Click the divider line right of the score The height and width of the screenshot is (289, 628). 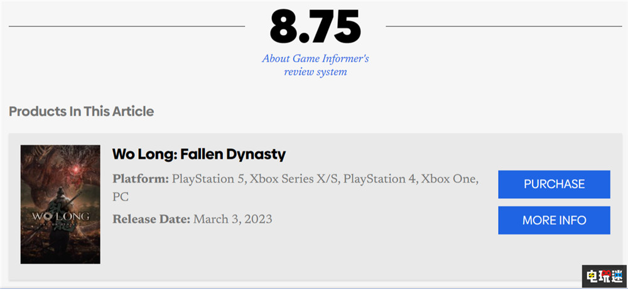point(502,27)
